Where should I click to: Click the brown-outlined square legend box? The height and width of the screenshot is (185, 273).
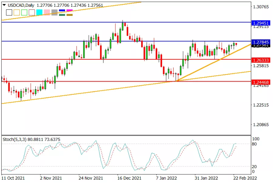[x=32, y=12]
